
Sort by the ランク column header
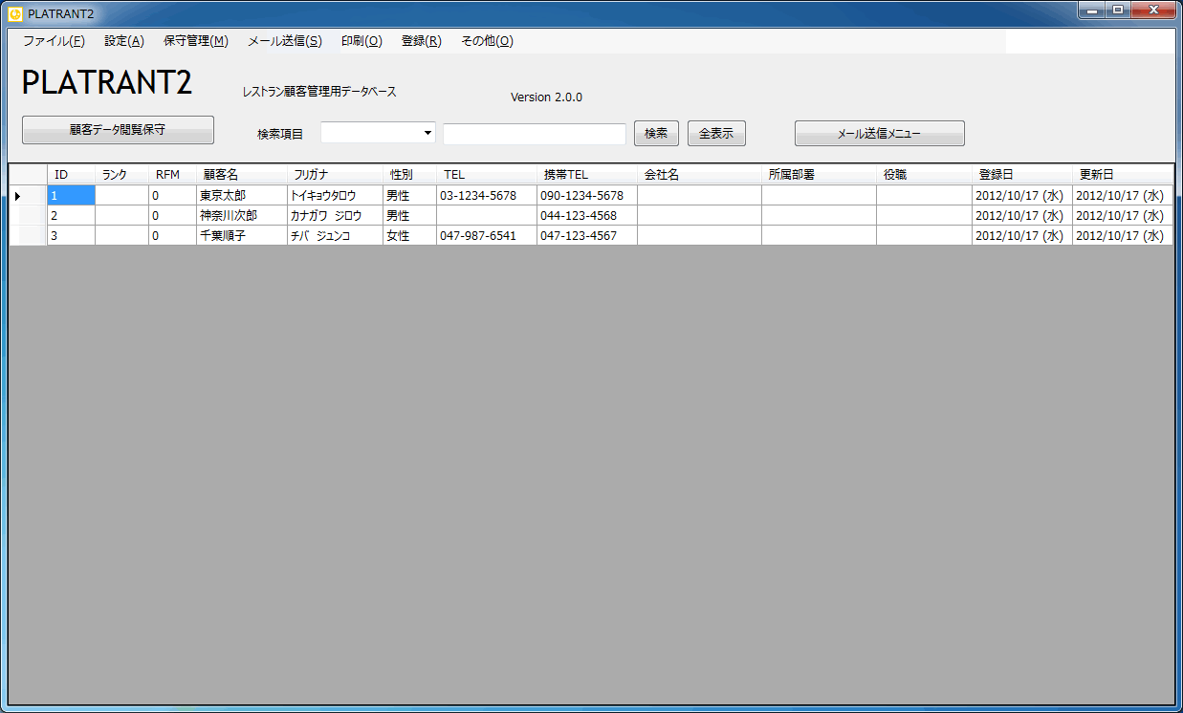tap(121, 175)
